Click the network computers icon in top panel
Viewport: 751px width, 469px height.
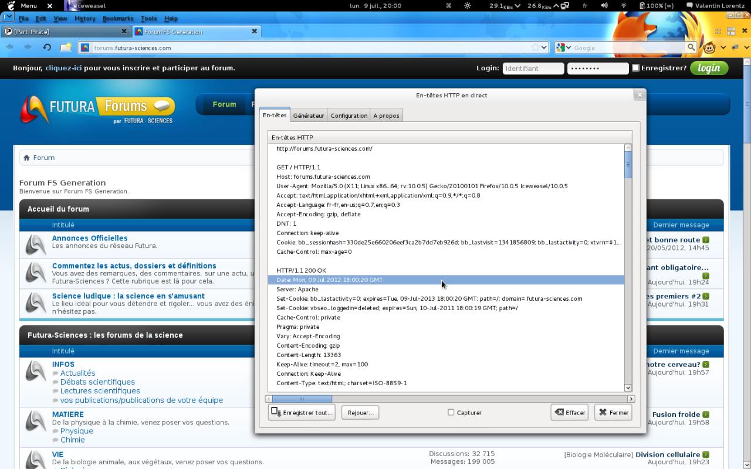point(564,5)
